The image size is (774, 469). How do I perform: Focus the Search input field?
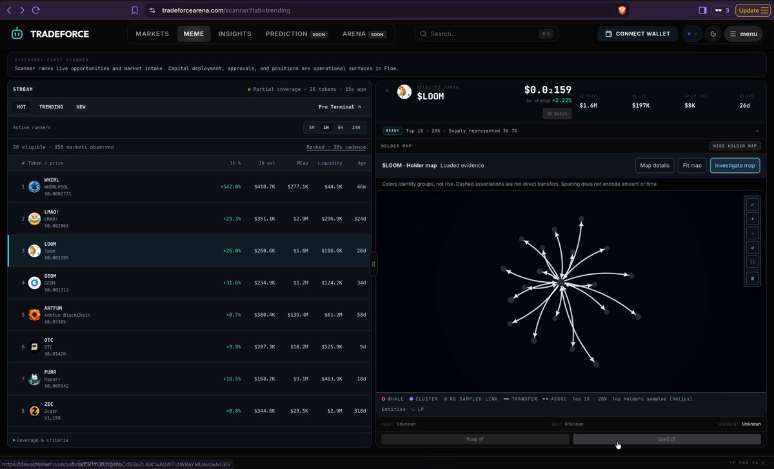coord(486,34)
